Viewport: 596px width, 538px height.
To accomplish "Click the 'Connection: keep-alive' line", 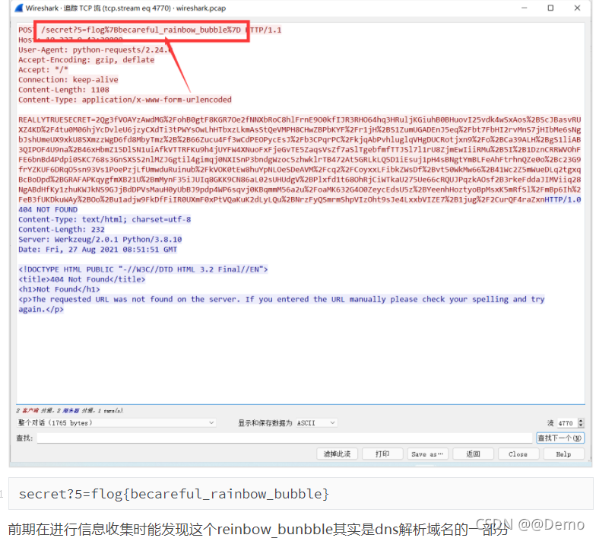I will [68, 79].
